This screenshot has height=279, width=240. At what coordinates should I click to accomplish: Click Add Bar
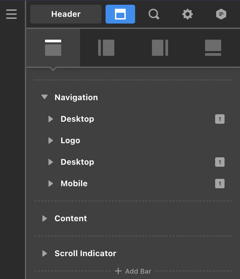click(x=133, y=271)
